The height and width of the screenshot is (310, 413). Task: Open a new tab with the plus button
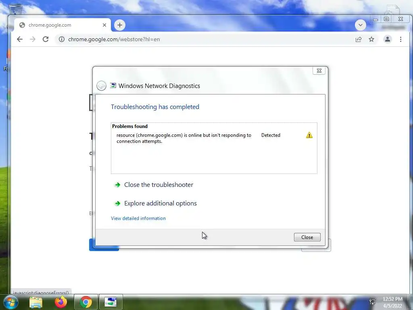119,25
